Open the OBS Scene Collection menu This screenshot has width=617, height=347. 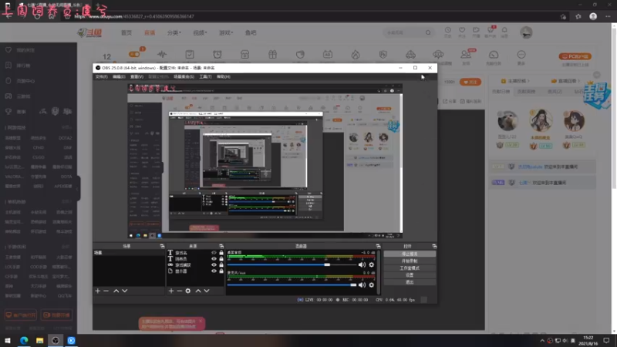point(184,76)
